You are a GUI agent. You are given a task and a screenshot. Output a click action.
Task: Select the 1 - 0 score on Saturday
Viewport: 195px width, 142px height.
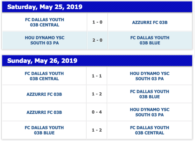[x=97, y=22]
